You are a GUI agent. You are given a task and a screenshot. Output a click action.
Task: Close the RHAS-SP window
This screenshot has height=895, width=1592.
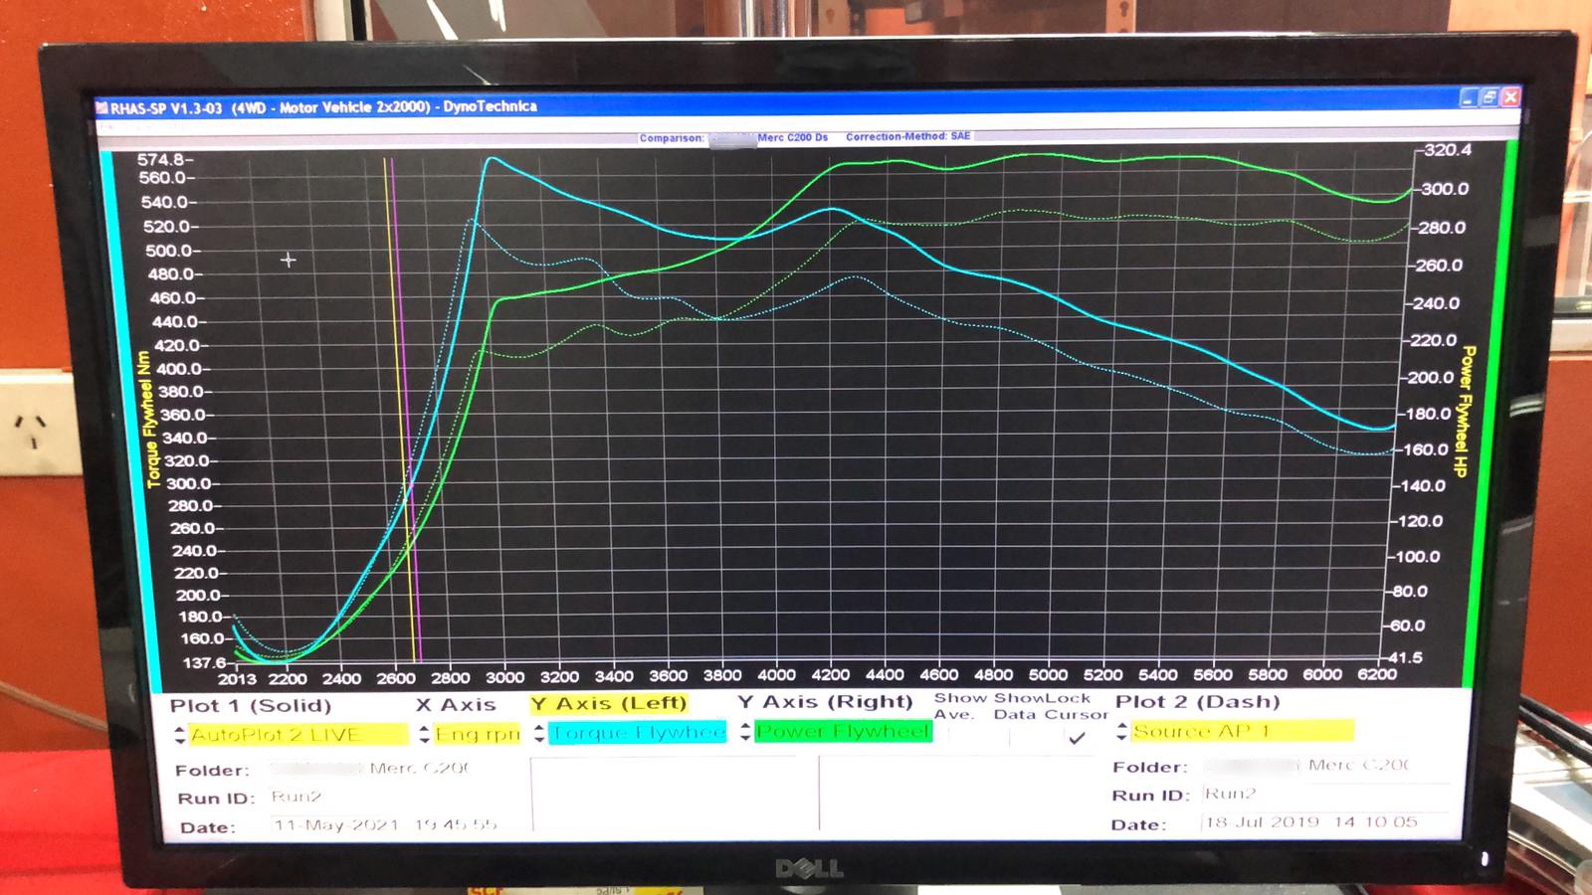[1510, 96]
